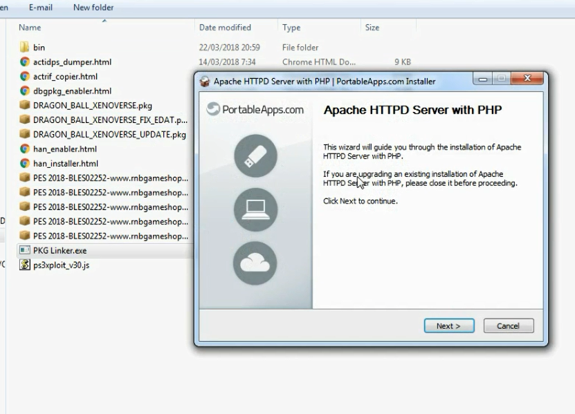Click Chrome icon of han_enabler.html
The width and height of the screenshot is (575, 414).
click(25, 149)
